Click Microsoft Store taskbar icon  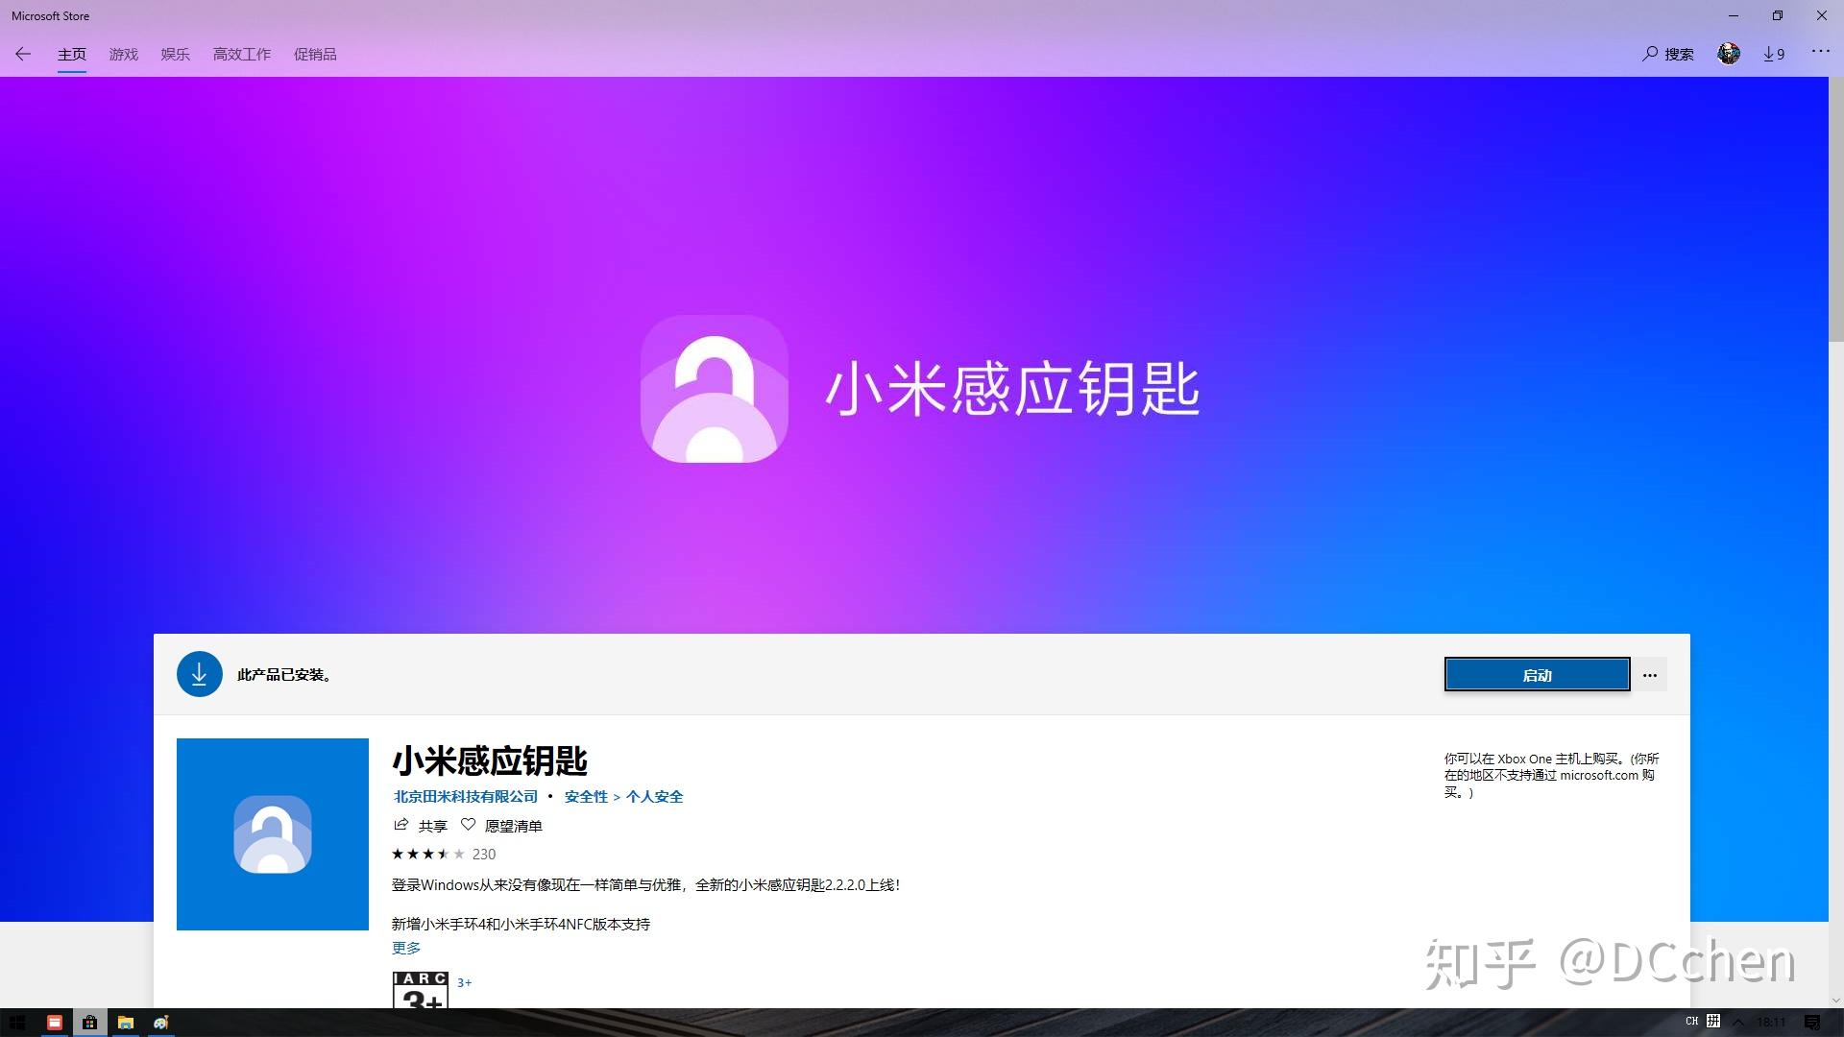point(89,1023)
